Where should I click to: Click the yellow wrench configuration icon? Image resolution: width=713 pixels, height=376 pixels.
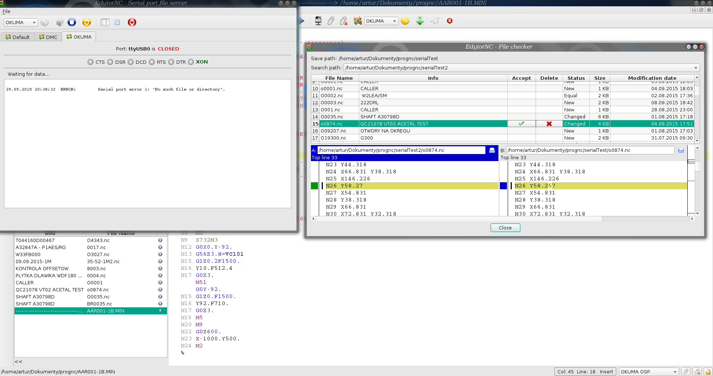405,21
